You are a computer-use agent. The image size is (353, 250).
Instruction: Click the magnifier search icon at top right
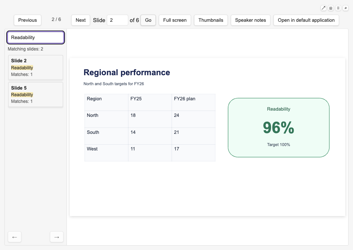point(346,8)
